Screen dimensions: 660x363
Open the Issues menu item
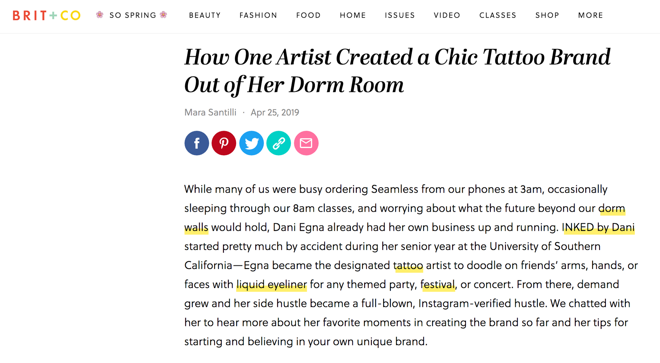point(400,15)
